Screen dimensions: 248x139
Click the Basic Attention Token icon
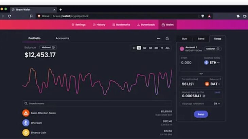click(26, 113)
